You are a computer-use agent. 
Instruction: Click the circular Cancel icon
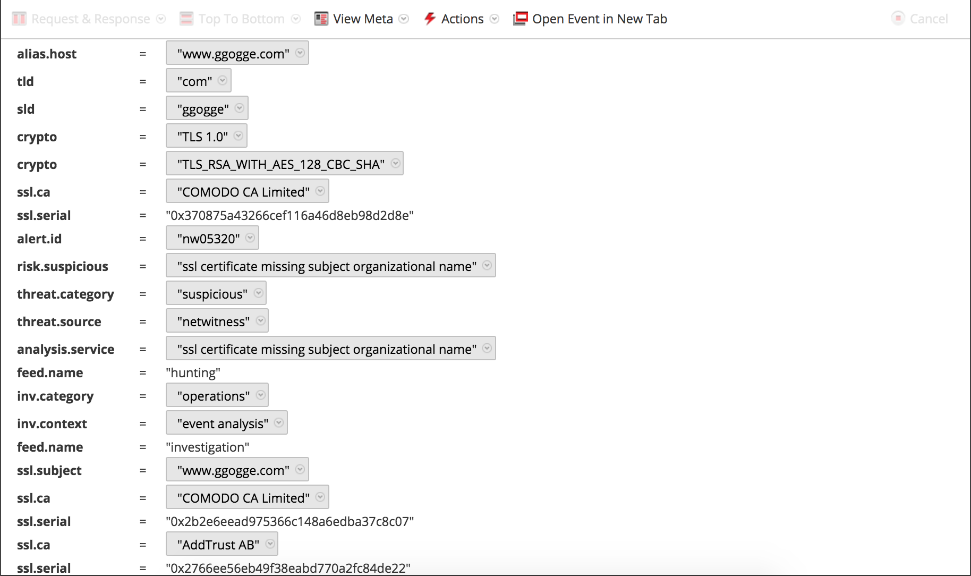(898, 19)
